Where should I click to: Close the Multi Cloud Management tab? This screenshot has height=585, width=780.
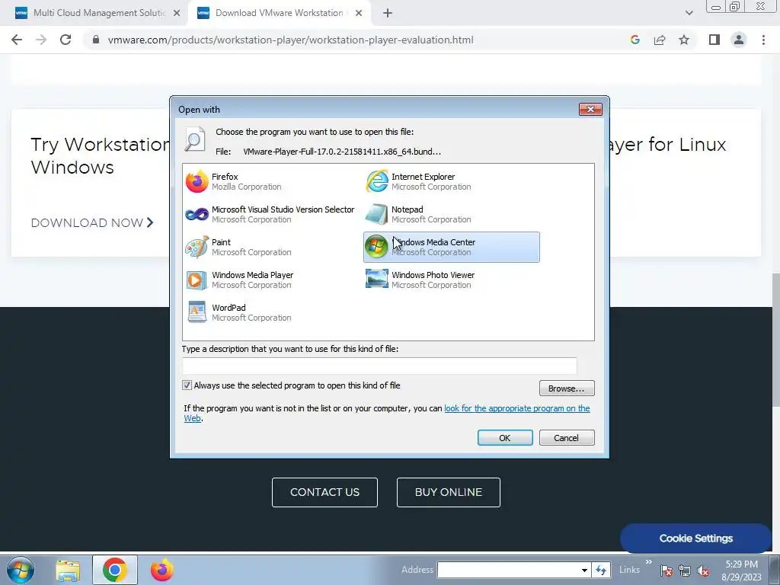(177, 13)
